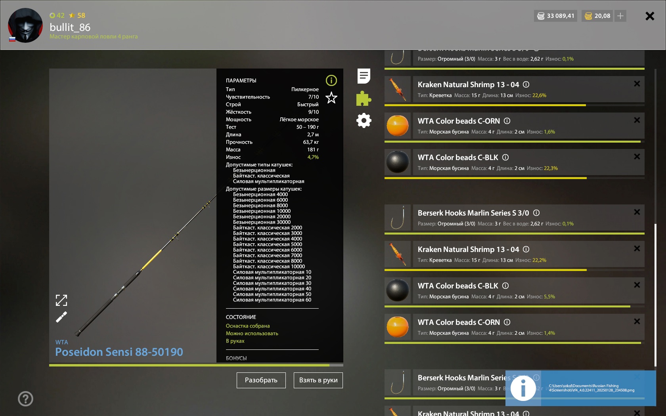Click the wear value 4,7% in parameters

point(313,157)
